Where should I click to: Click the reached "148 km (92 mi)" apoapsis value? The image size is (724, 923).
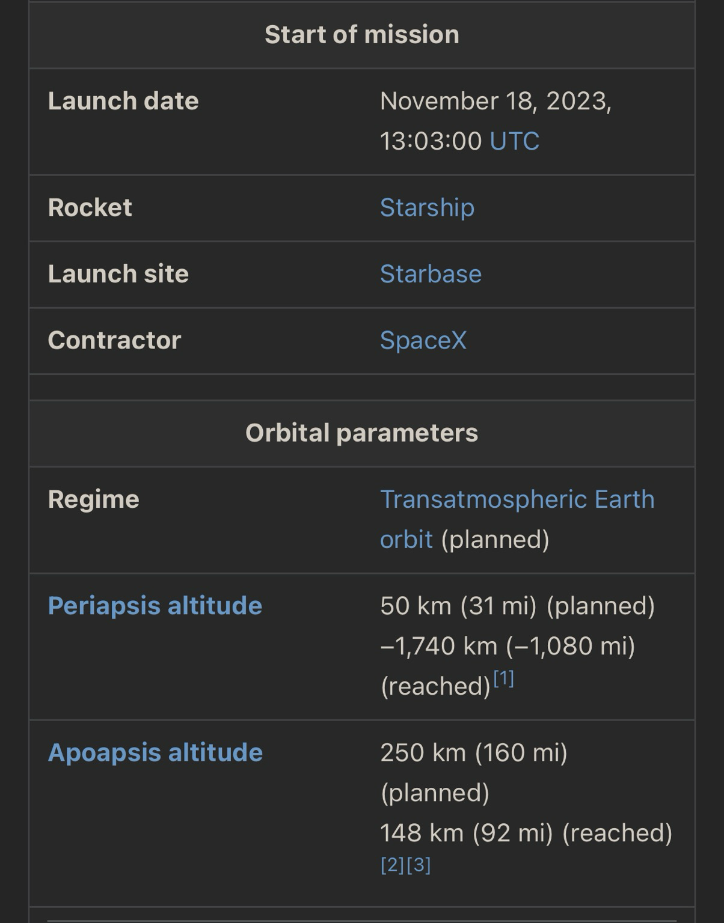coord(466,833)
